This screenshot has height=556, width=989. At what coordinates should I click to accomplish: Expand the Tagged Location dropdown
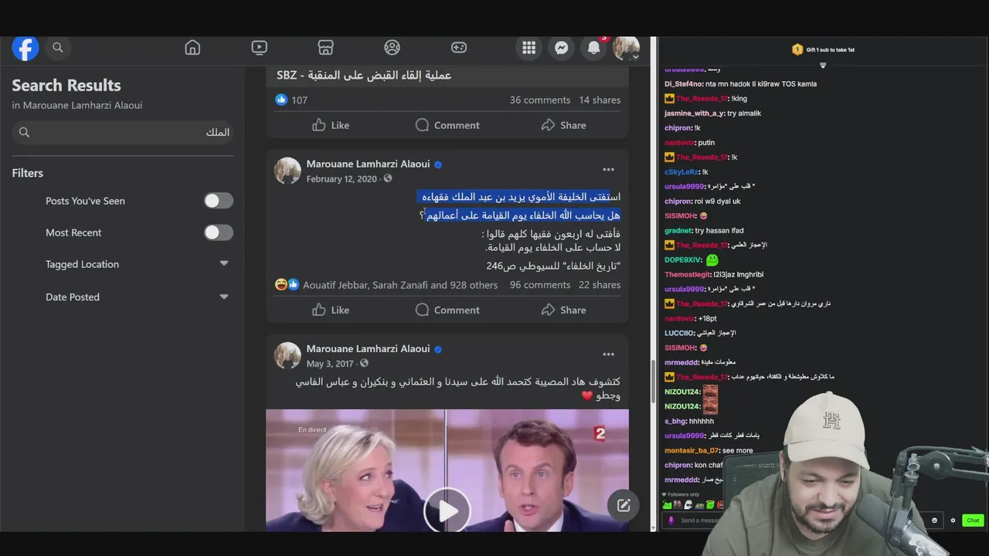(224, 264)
